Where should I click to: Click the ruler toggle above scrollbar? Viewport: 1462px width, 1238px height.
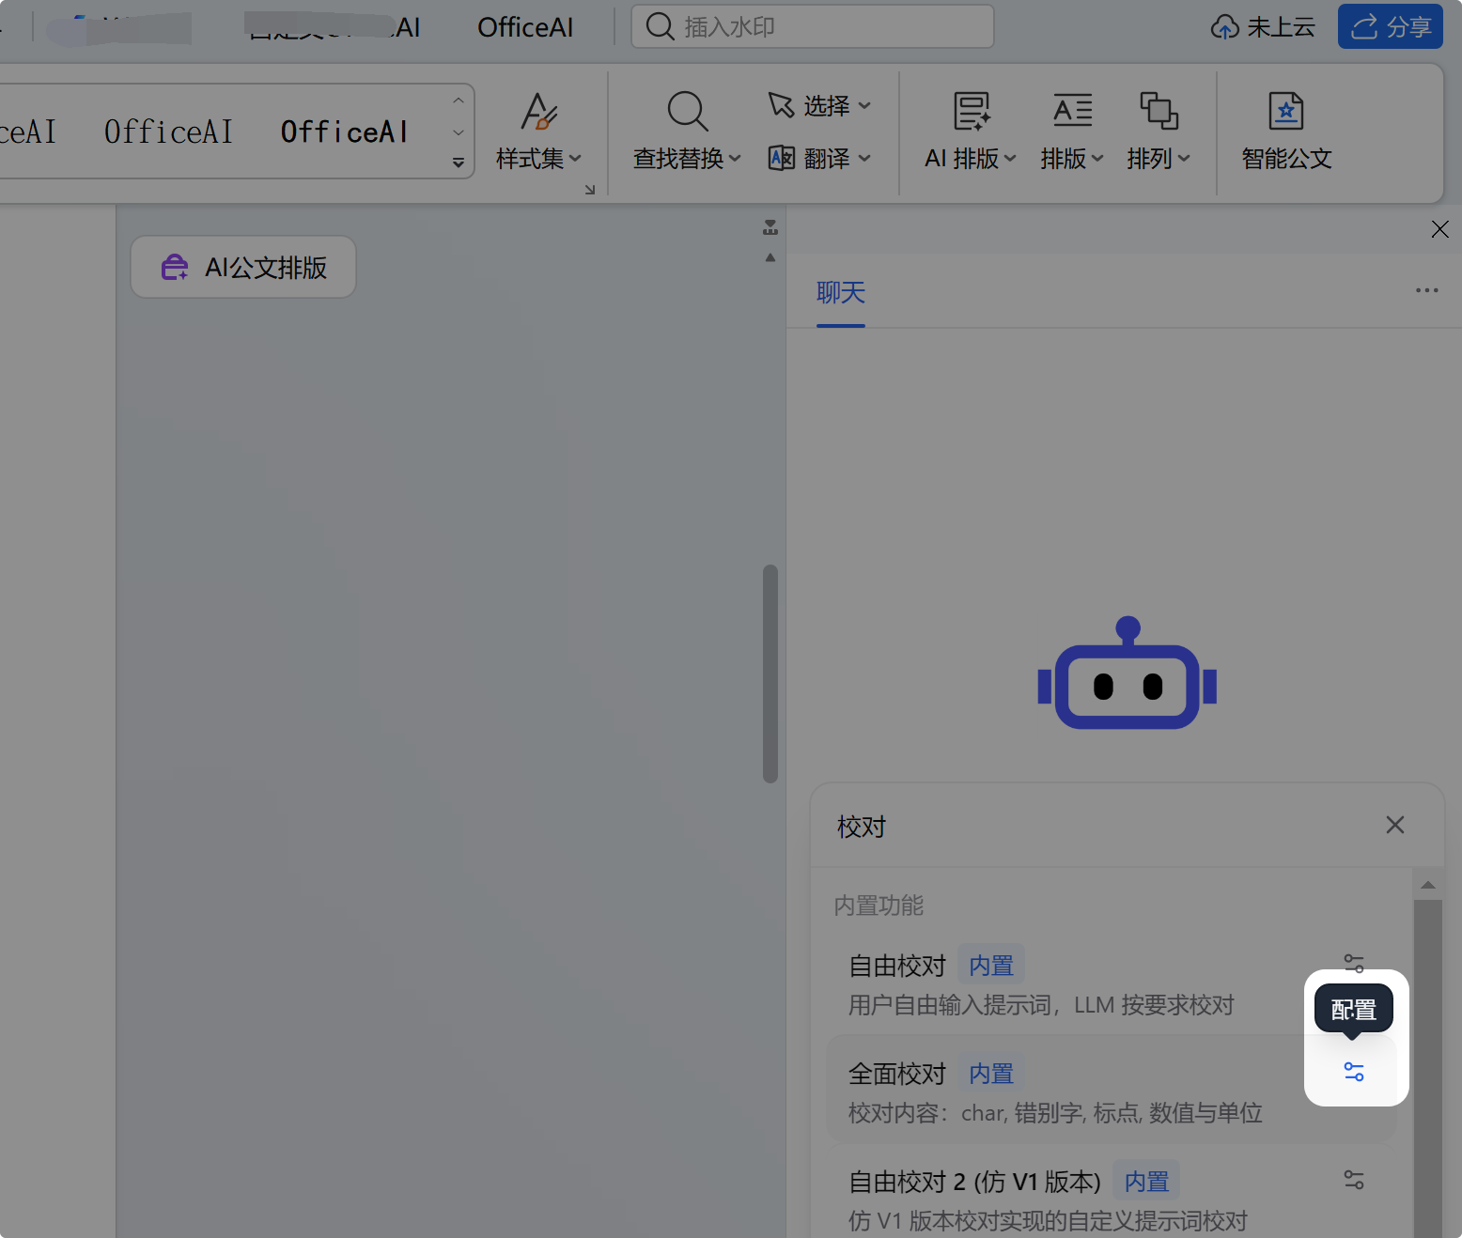[770, 227]
